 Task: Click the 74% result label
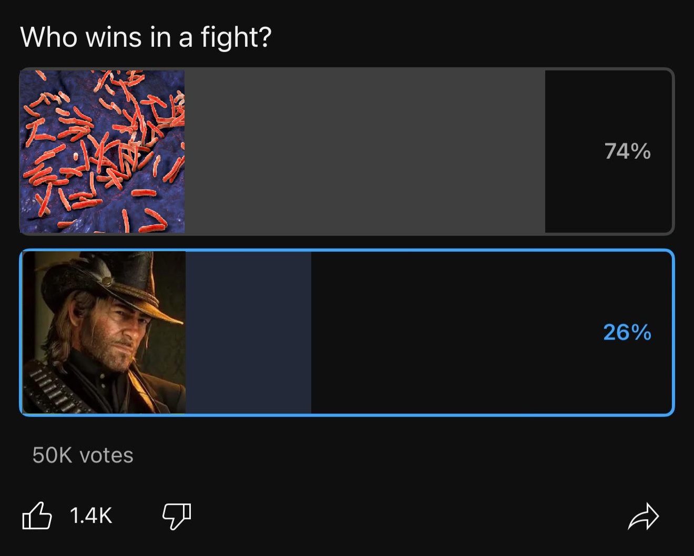pyautogui.click(x=627, y=151)
